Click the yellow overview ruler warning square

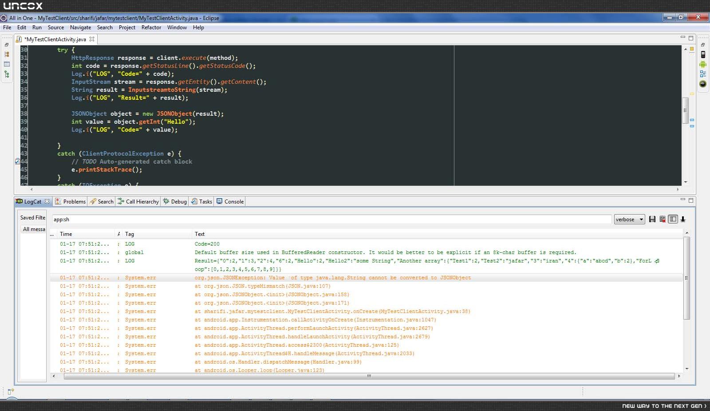point(691,49)
